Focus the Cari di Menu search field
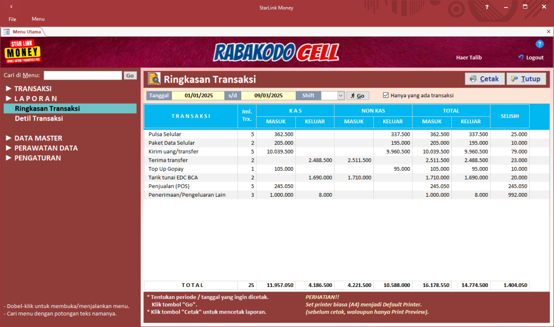 [x=83, y=76]
